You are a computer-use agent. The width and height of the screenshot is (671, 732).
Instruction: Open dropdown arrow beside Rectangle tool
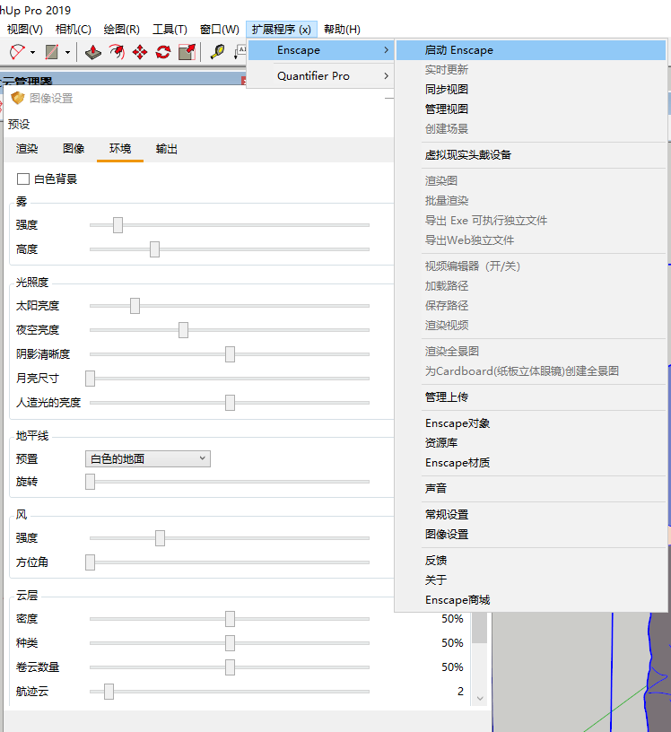click(67, 52)
